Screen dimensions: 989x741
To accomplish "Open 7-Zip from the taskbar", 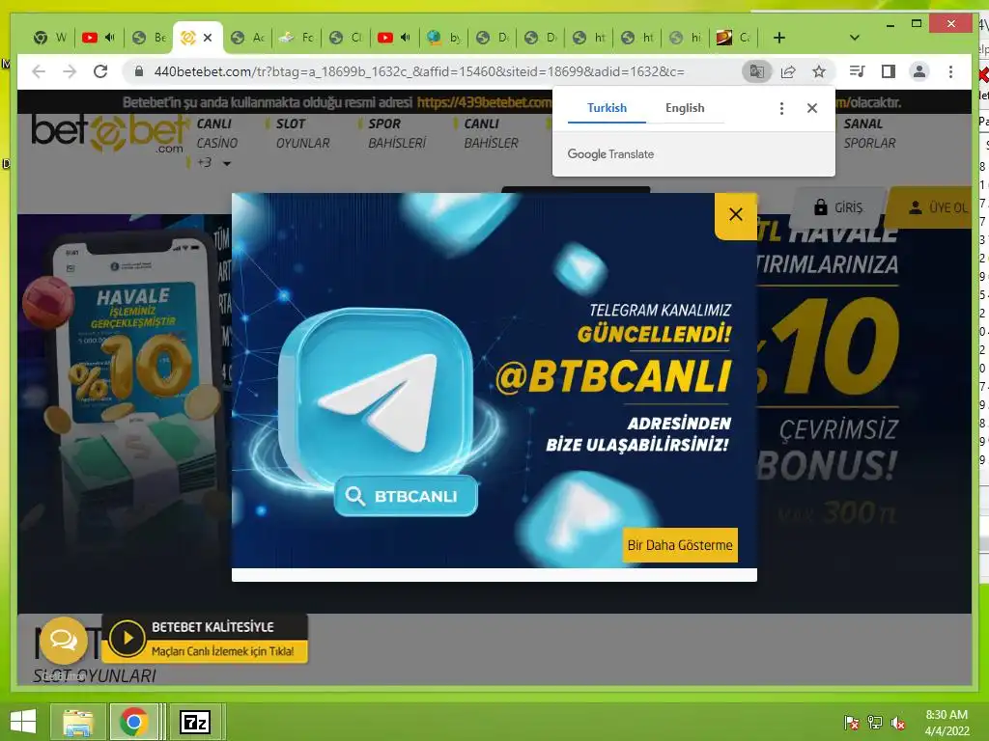I will click(x=195, y=722).
